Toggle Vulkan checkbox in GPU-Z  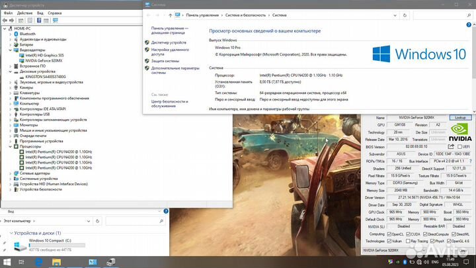click(389, 241)
